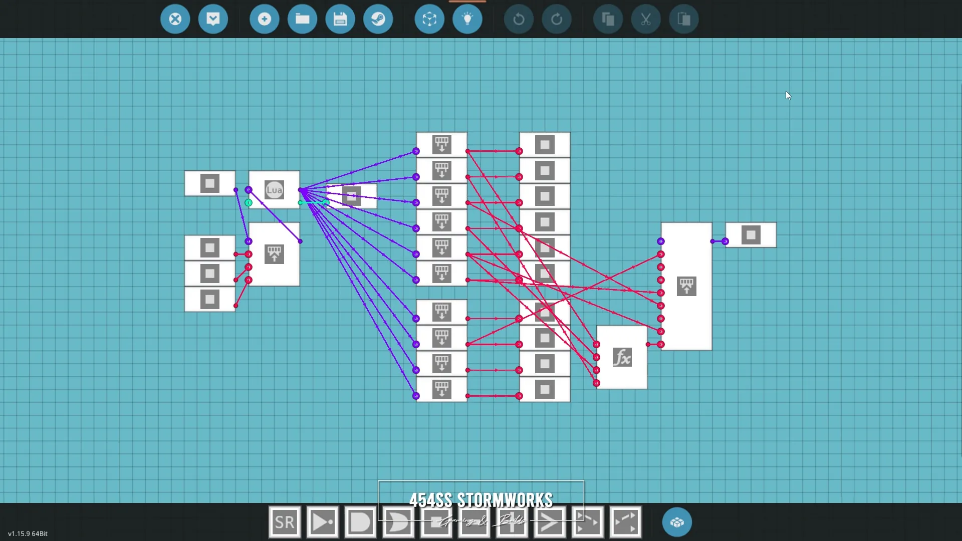Select the NOT gate component

click(x=323, y=522)
